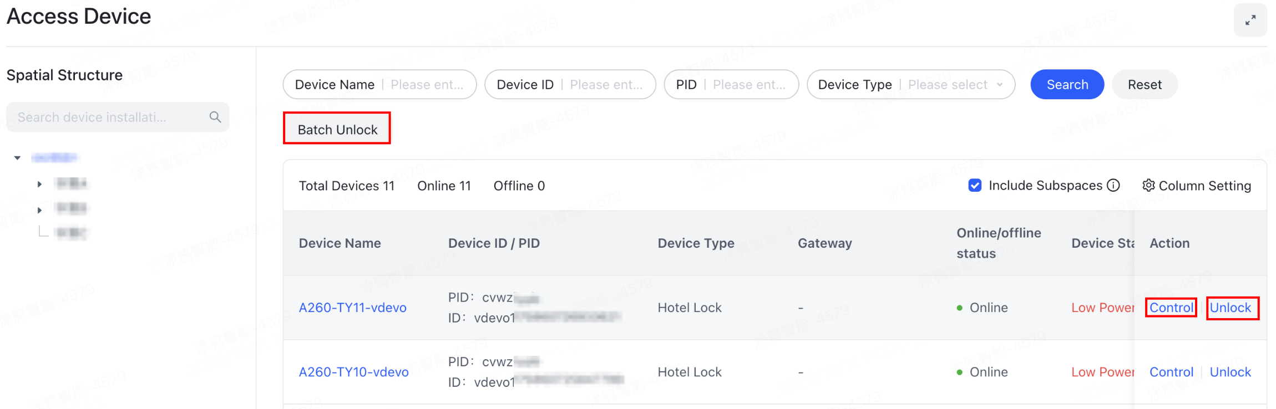1276x409 pixels.
Task: Click Unlock for A260-TY11-vdevo
Action: pos(1232,308)
